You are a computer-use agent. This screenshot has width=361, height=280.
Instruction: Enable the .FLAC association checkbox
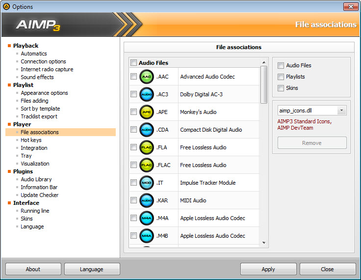[133, 165]
